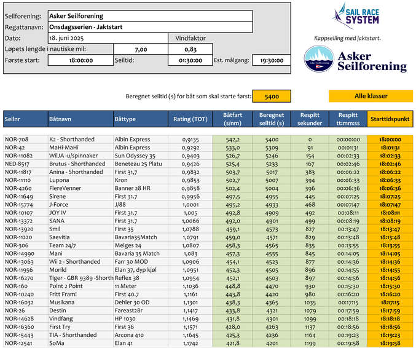
Task: Select the Seiltid value 01:30:00
Action: [x=190, y=60]
